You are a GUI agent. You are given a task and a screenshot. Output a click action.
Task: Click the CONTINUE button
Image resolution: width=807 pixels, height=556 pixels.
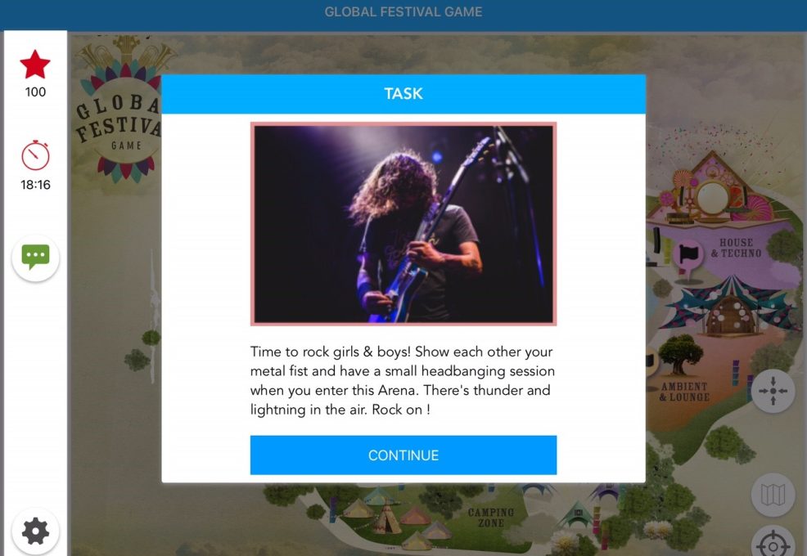tap(403, 455)
